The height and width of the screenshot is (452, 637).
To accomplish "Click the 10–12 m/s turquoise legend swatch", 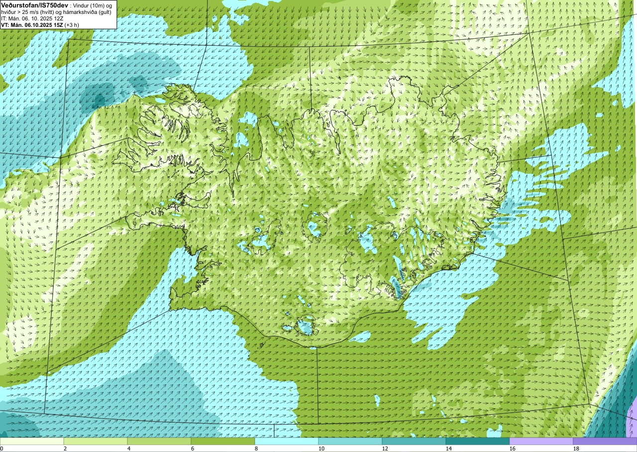I will tap(350, 441).
